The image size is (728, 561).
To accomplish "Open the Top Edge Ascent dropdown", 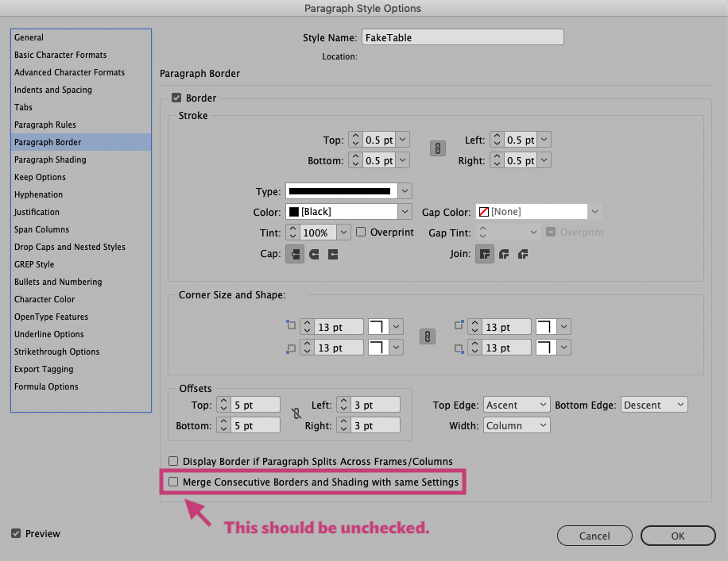I will pyautogui.click(x=517, y=405).
